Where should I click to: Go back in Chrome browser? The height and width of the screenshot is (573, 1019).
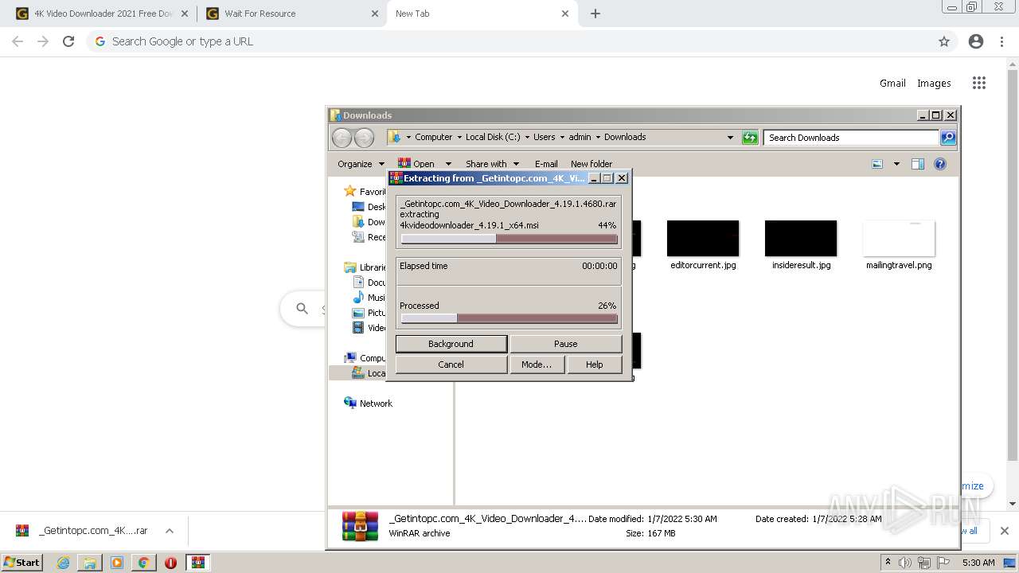(x=18, y=41)
